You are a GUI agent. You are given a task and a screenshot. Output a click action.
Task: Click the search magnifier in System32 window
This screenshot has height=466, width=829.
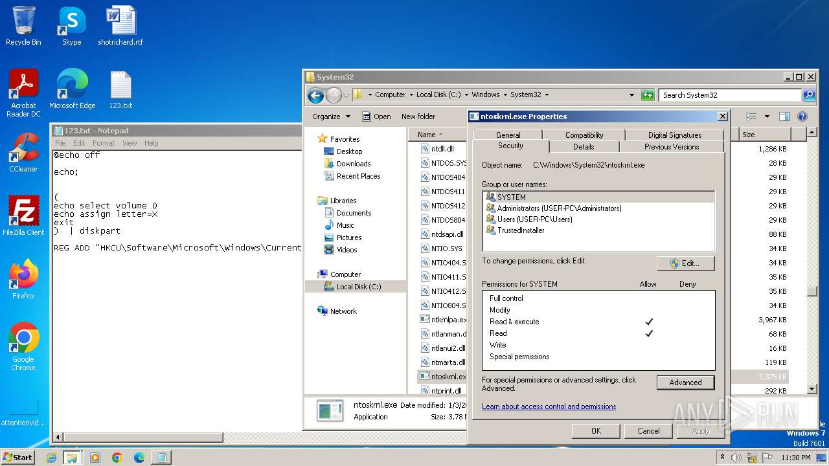[809, 95]
